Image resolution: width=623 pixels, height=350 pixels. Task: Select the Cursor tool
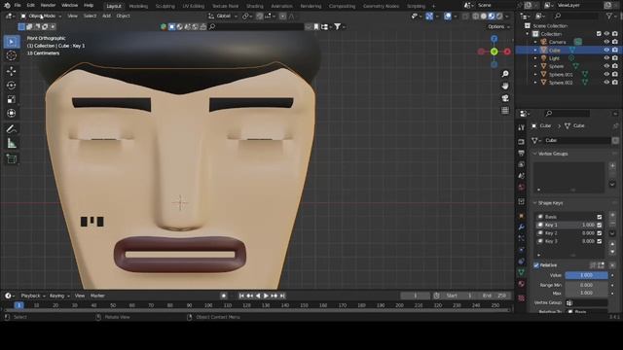coord(12,55)
